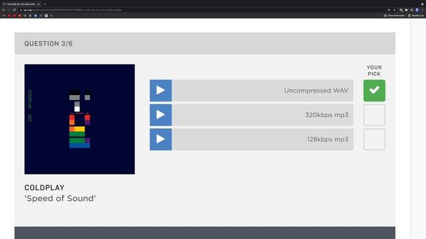426x239 pixels.
Task: Select the How Well Can You Hear tab
Action: coord(21,4)
